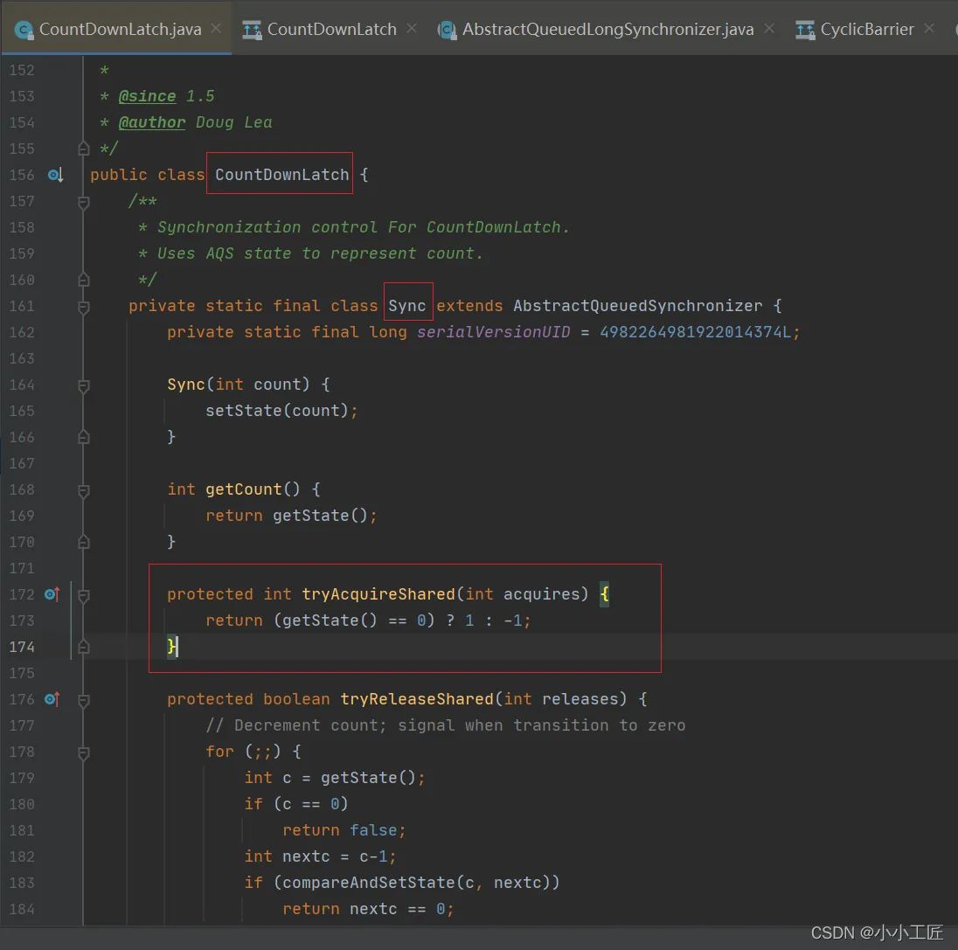Close the CountDownLatch diagram tab
Viewport: 958px width, 950px height.
click(412, 29)
